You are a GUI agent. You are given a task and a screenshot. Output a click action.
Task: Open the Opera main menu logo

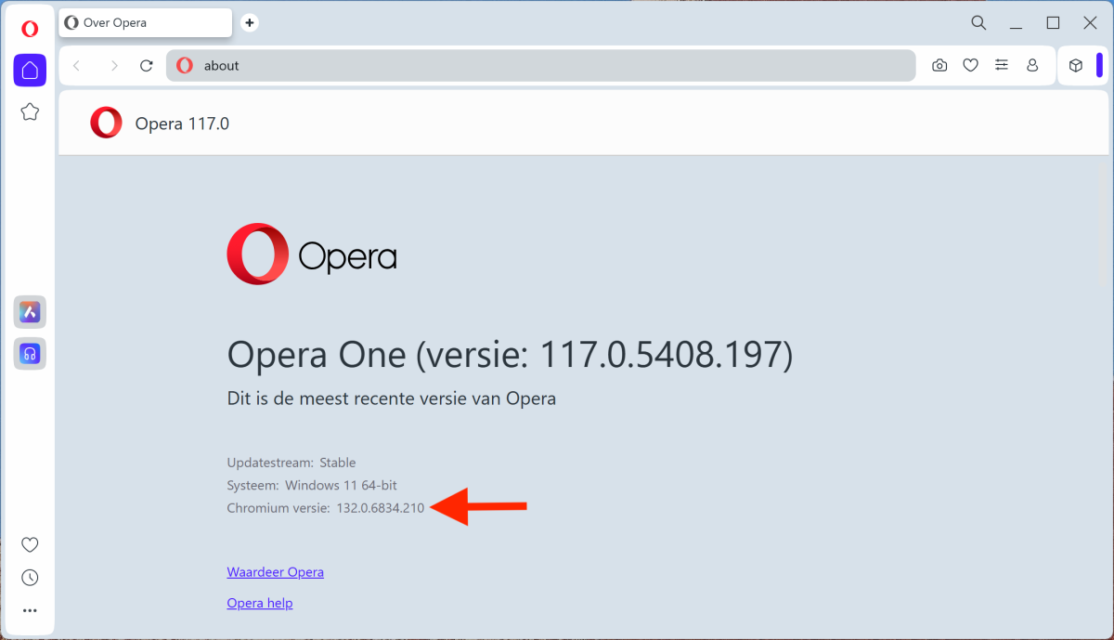[x=30, y=29]
